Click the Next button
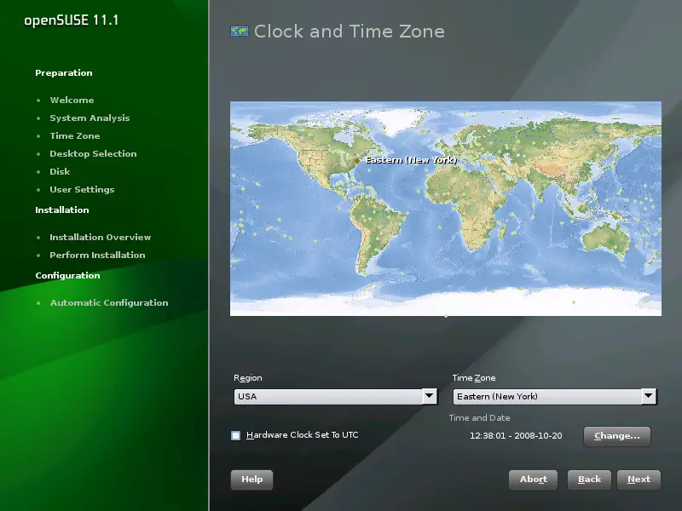Viewport: 682px width, 511px height. (639, 479)
